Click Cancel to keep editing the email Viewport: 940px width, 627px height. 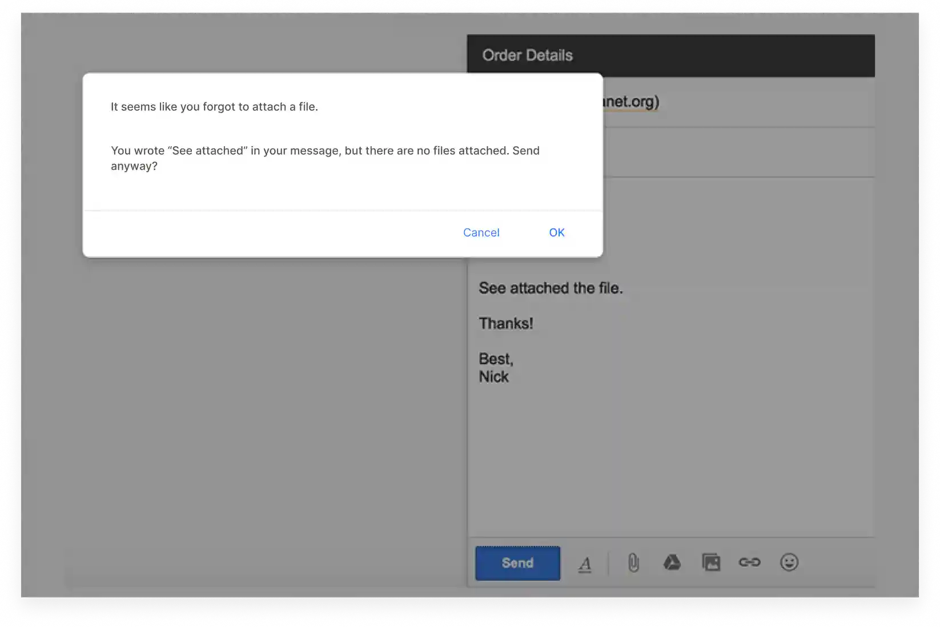click(481, 232)
